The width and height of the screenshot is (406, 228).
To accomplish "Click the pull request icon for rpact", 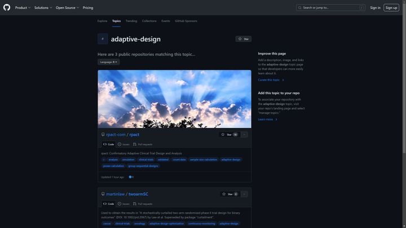I will point(135,144).
